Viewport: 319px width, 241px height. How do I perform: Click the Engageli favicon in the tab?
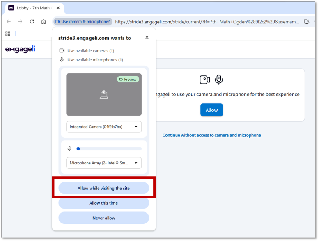[11, 8]
